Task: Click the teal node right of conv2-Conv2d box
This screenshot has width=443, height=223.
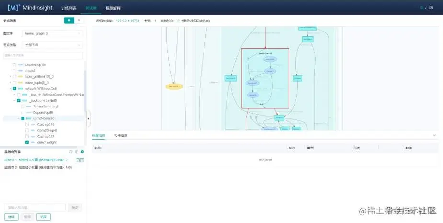Action: pyautogui.click(x=297, y=78)
